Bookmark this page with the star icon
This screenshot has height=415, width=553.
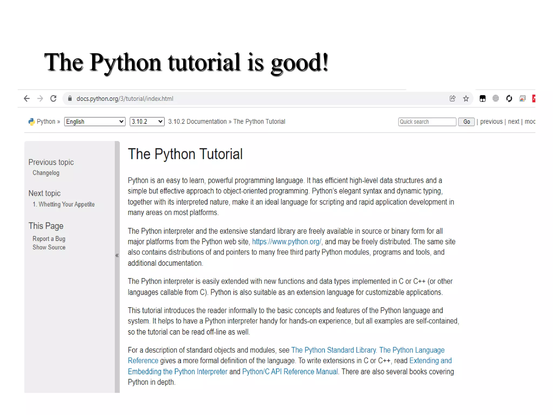(x=466, y=99)
